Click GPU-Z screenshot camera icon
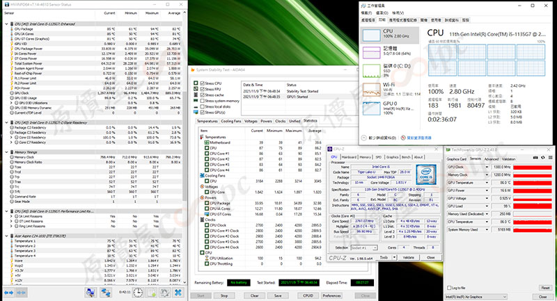557x301 pixels. (x=535, y=158)
